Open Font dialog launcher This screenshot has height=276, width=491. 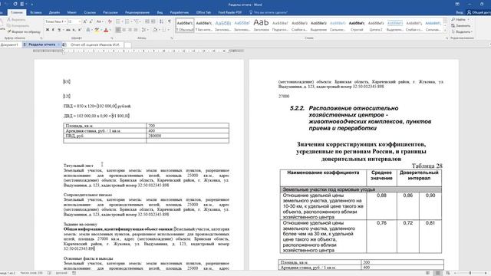112,38
